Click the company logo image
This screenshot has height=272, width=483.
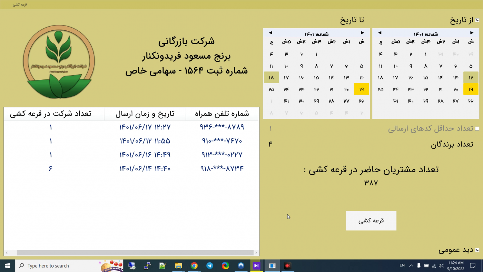pyautogui.click(x=59, y=62)
